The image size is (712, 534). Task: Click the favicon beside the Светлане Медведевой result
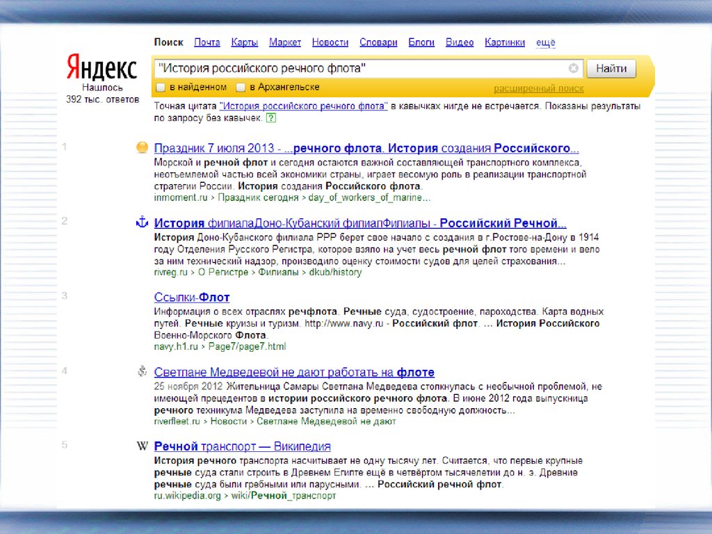tap(142, 371)
